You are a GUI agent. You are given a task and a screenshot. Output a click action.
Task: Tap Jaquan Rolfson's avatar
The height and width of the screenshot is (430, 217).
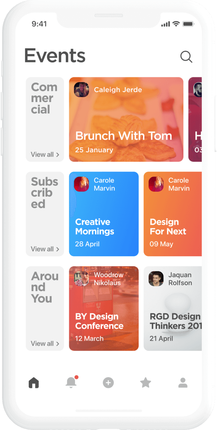pyautogui.click(x=156, y=278)
